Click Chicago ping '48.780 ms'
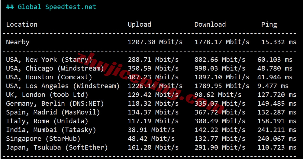The width and height of the screenshot is (303, 159). click(275, 68)
